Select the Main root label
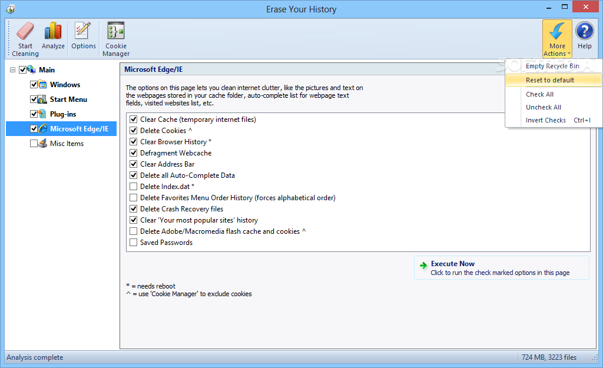Image resolution: width=603 pixels, height=368 pixels. (47, 70)
